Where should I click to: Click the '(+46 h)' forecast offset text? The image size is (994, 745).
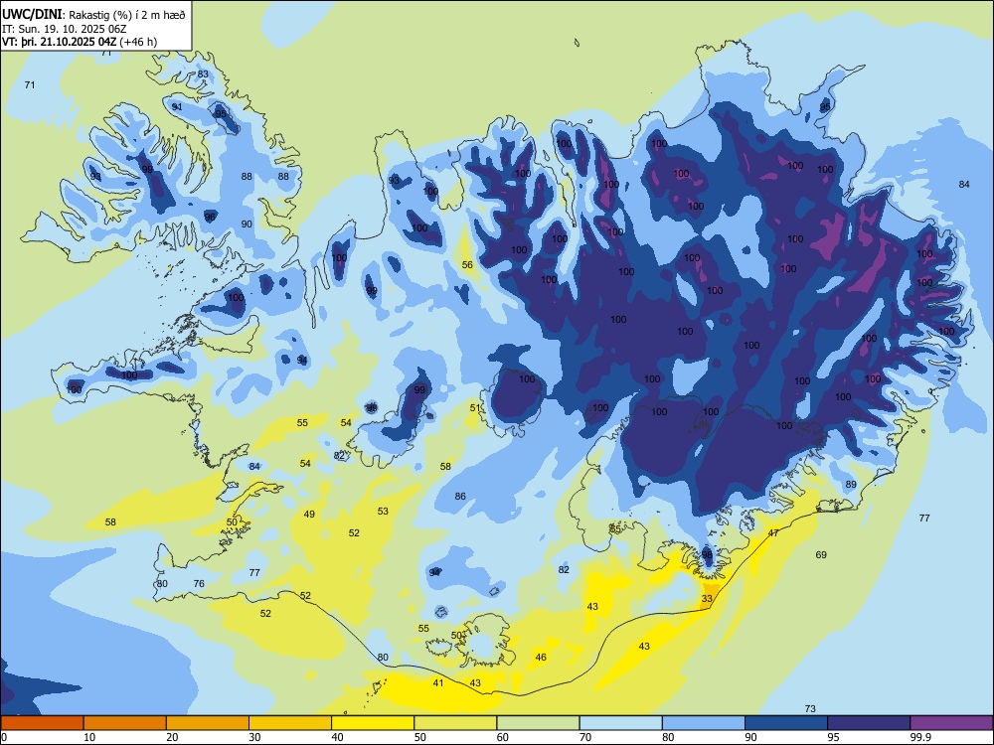click(x=138, y=42)
